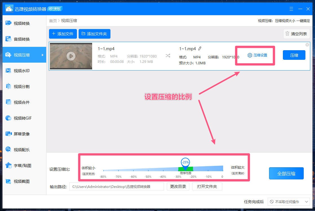315x211 pixels.
Task: Click 更改目录 to change output folder
Action: tap(178, 186)
